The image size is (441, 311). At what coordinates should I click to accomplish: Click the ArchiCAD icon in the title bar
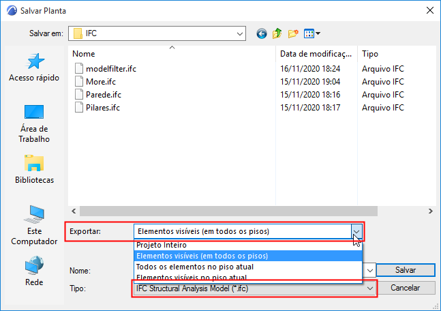[x=12, y=11]
